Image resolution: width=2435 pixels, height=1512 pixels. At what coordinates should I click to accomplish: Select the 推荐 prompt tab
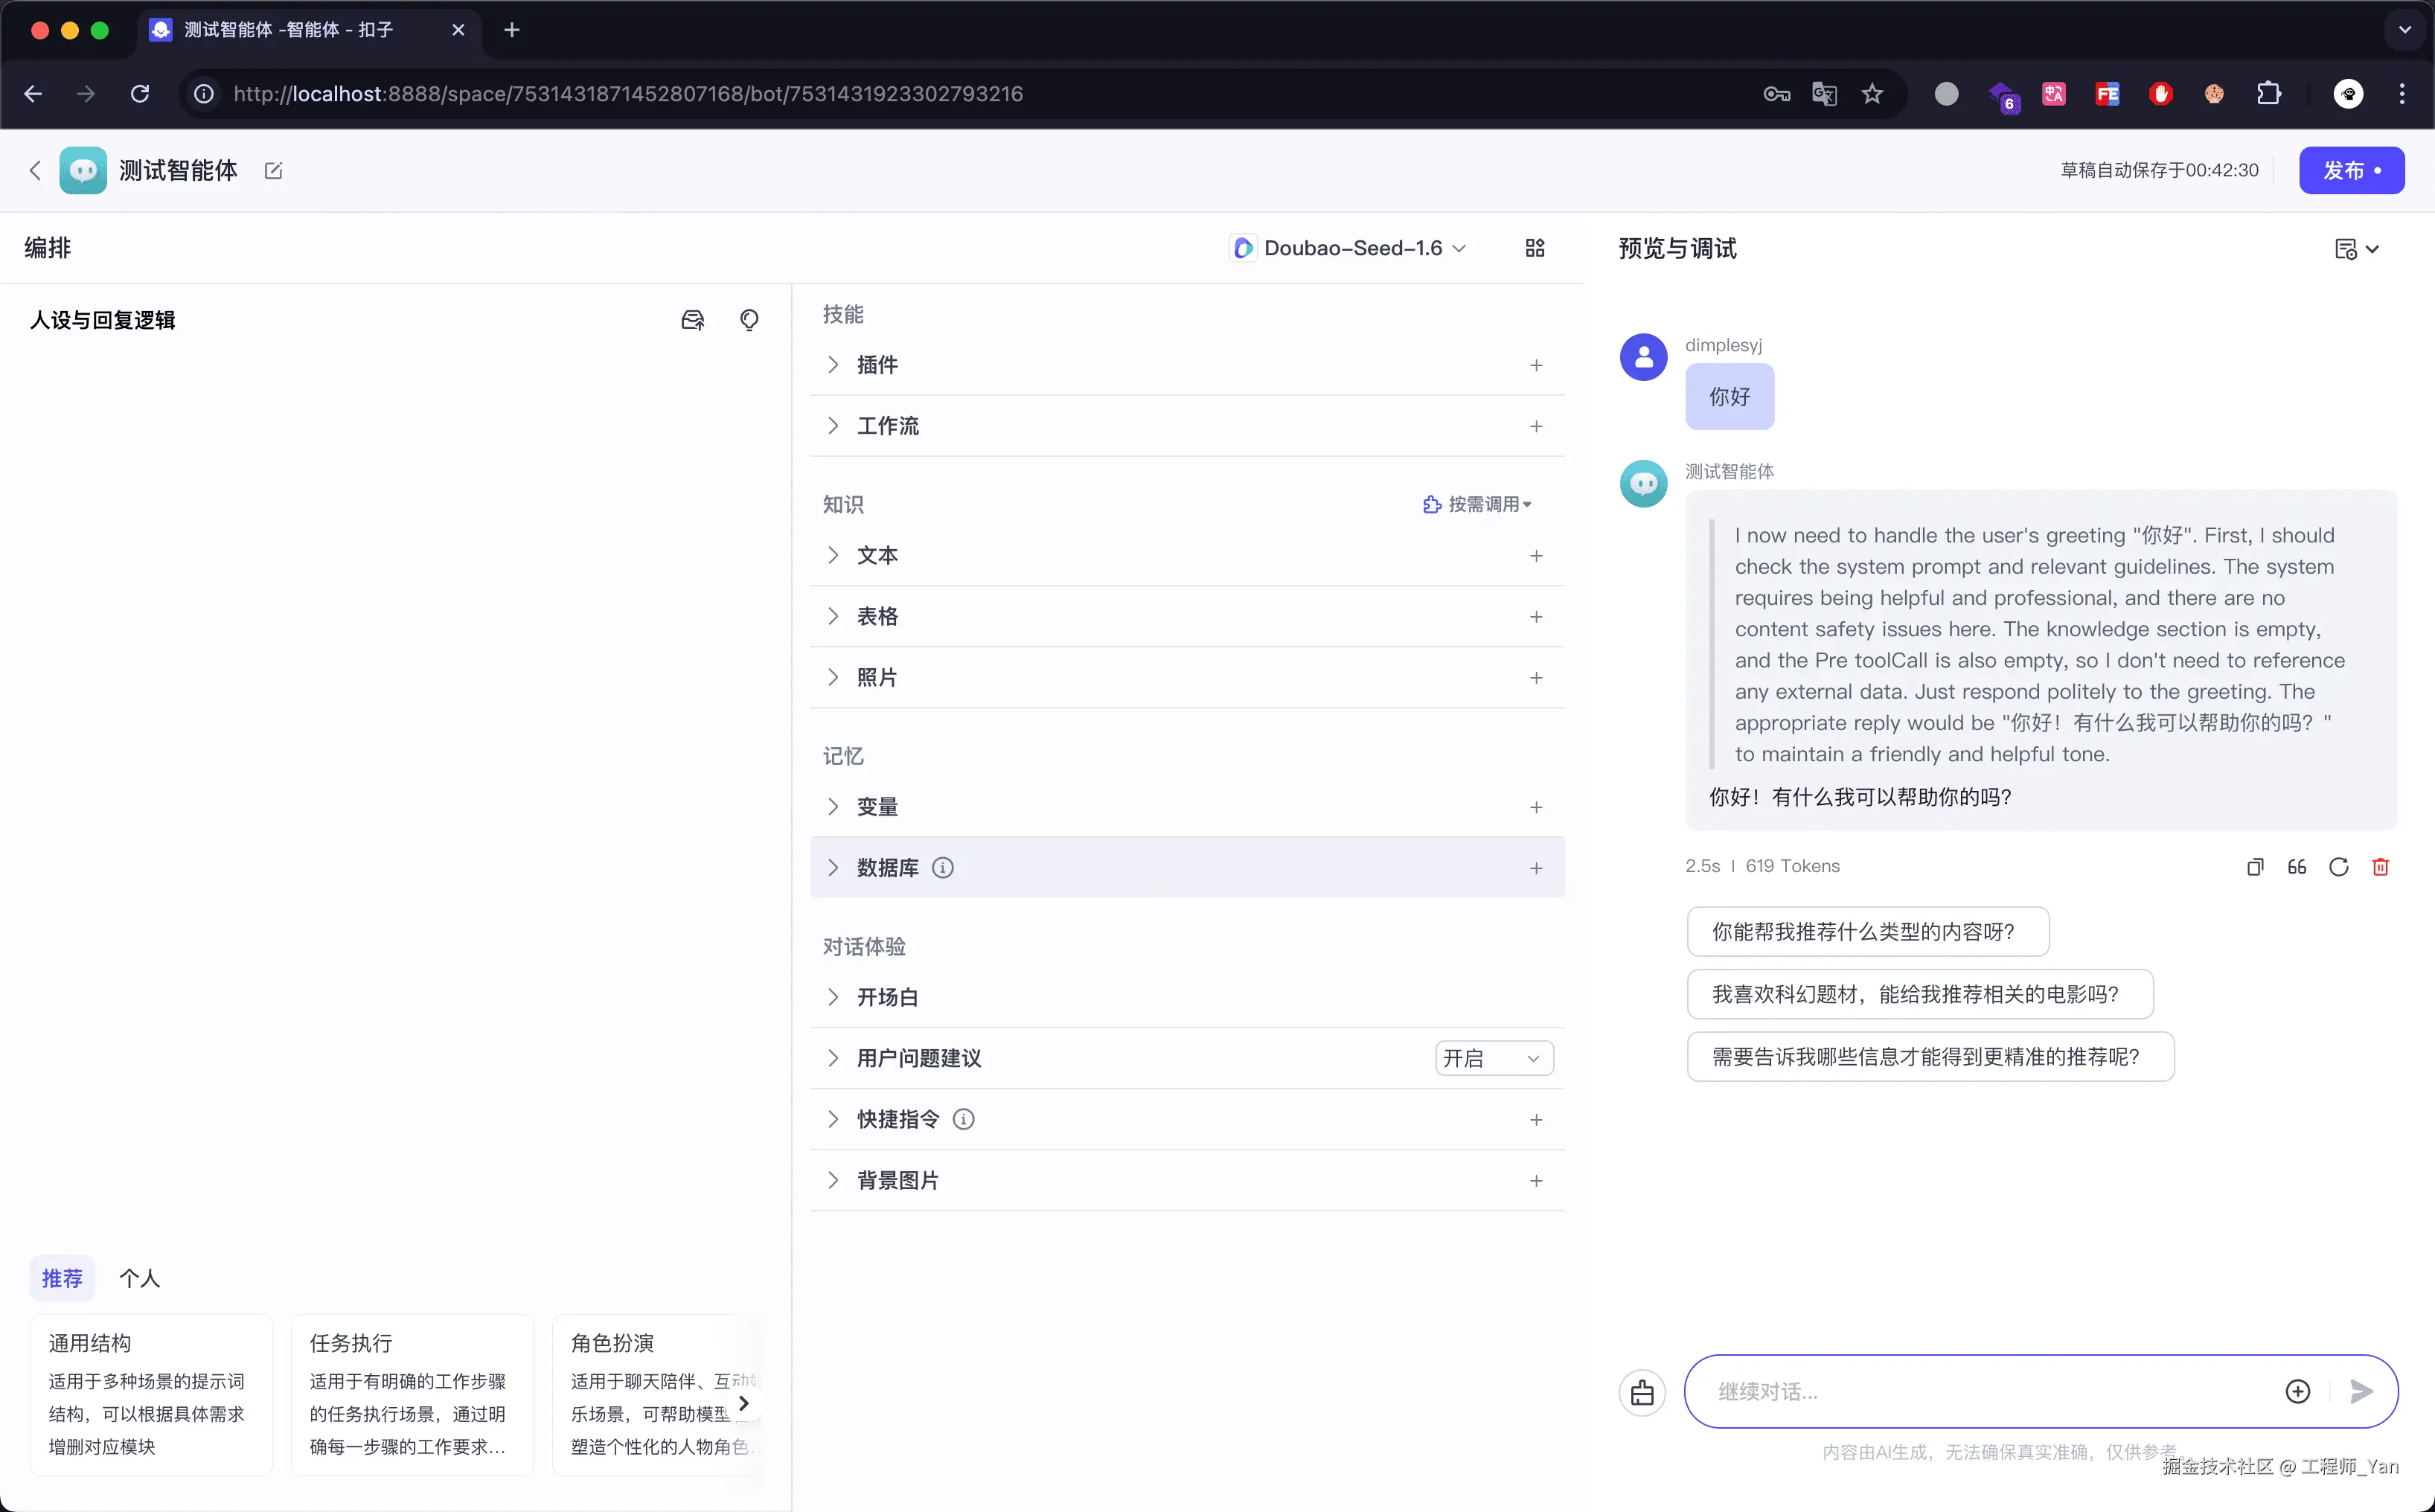(x=62, y=1278)
